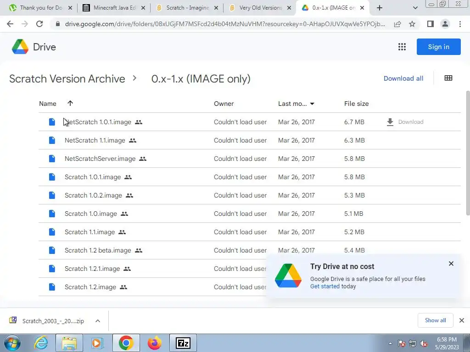Open the Google Drive logo link
The image size is (470, 352).
pos(34,47)
